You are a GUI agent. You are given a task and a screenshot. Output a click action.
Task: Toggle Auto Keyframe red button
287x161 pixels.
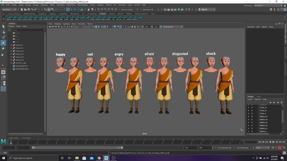point(280,148)
